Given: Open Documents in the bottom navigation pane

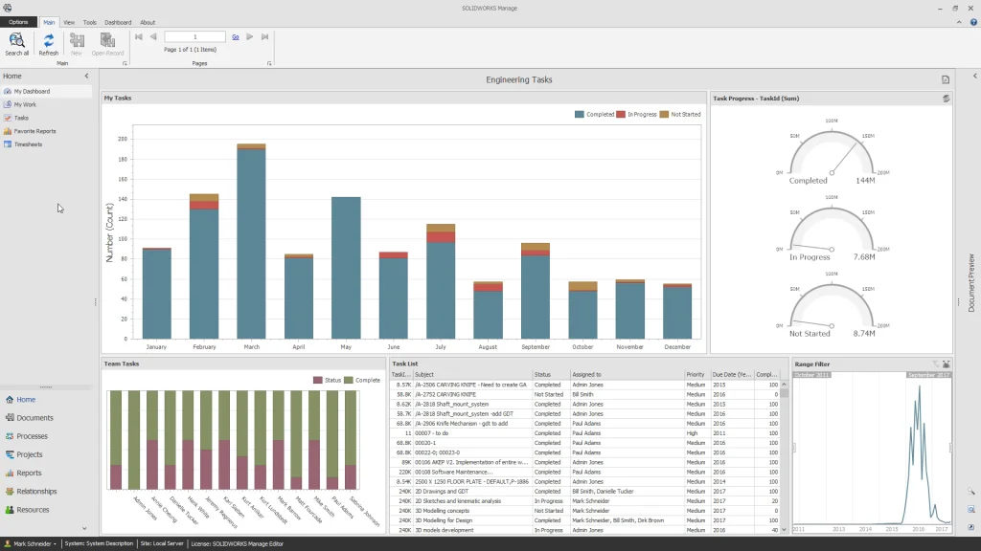Looking at the screenshot, I should tap(34, 418).
